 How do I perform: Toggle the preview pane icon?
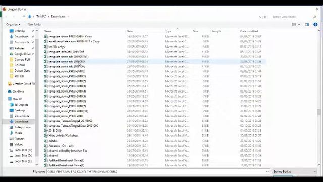pyautogui.click(x=307, y=25)
